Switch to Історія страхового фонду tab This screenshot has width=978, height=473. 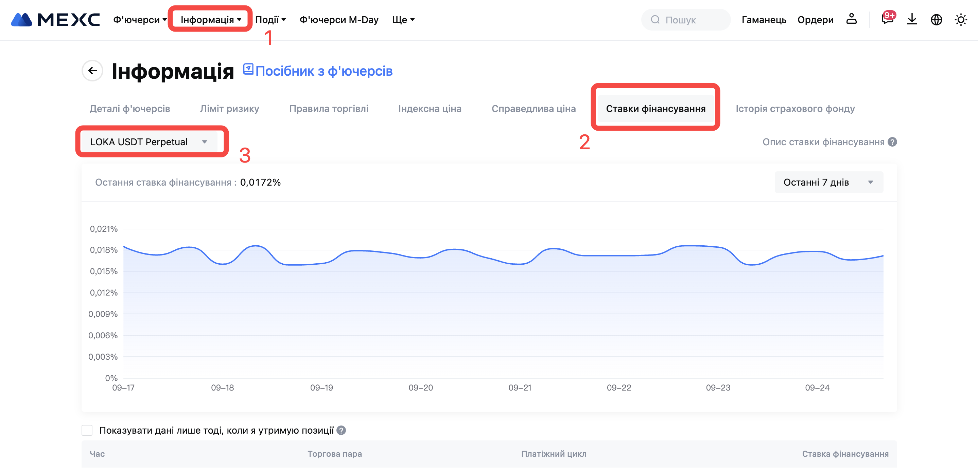pyautogui.click(x=795, y=109)
